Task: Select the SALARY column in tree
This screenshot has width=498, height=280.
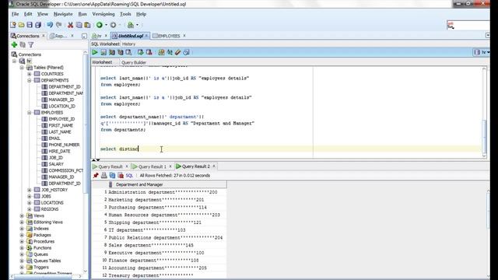Action: [x=56, y=164]
